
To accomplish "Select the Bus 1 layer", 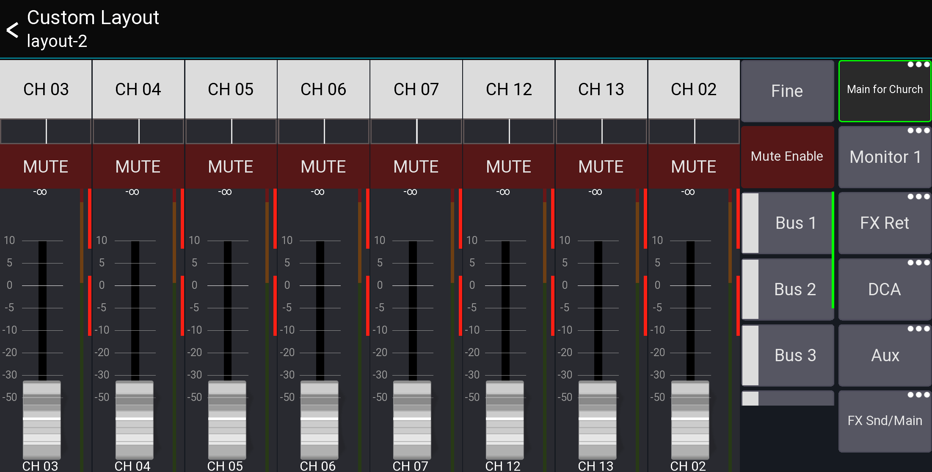I will click(795, 223).
